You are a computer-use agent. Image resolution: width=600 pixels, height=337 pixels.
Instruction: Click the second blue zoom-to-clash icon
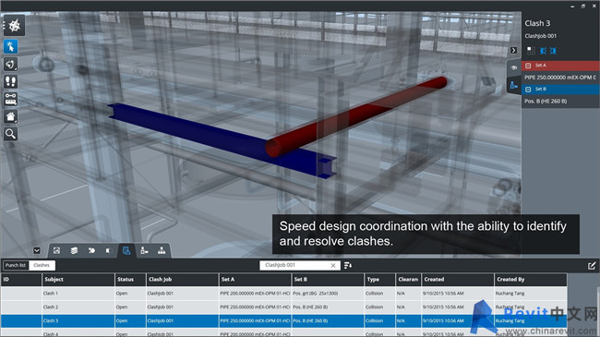click(x=553, y=51)
